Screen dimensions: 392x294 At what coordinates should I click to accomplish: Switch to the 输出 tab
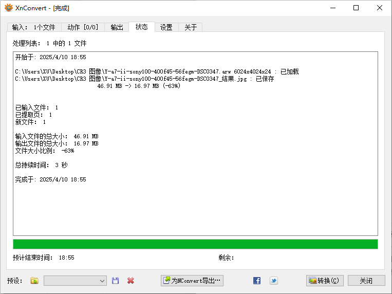117,27
